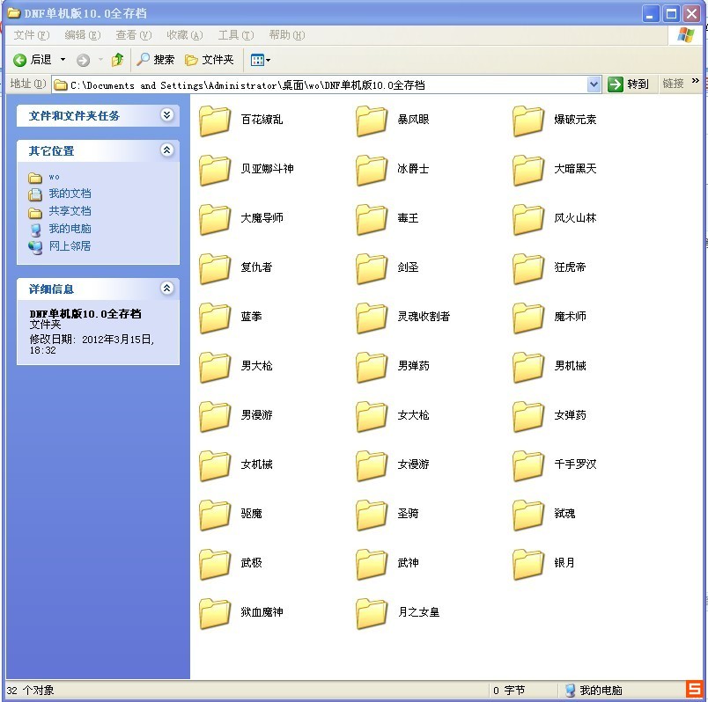
Task: Collapse the 详细信息 panel
Action: (x=167, y=289)
